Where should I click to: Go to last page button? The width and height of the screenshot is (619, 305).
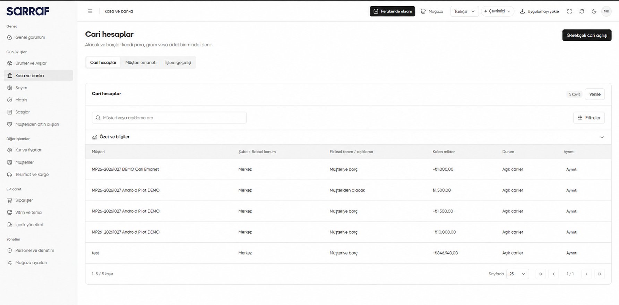point(600,274)
